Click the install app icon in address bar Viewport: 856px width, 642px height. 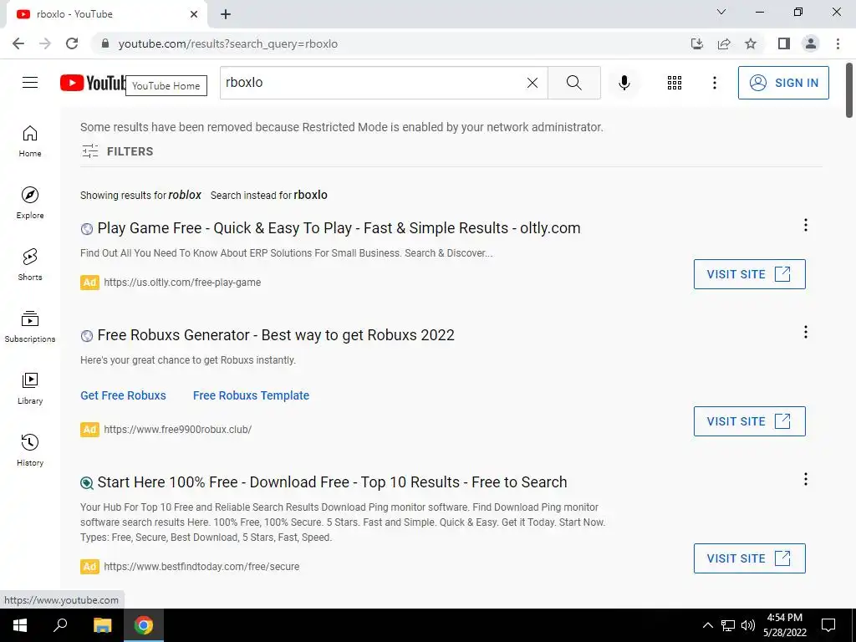point(696,43)
